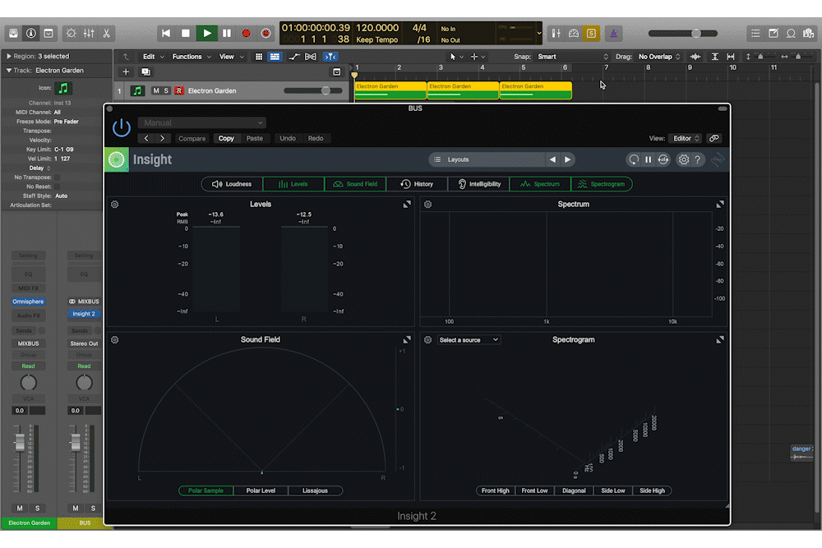
Task: Record-enable the Electron Garden track
Action: point(178,90)
